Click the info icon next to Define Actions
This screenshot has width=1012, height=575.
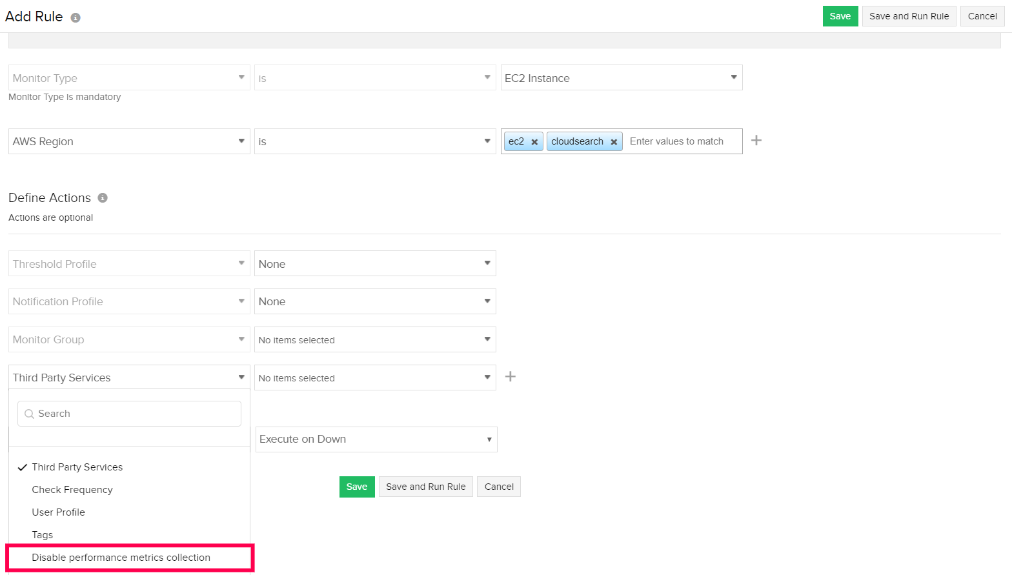[x=103, y=198]
